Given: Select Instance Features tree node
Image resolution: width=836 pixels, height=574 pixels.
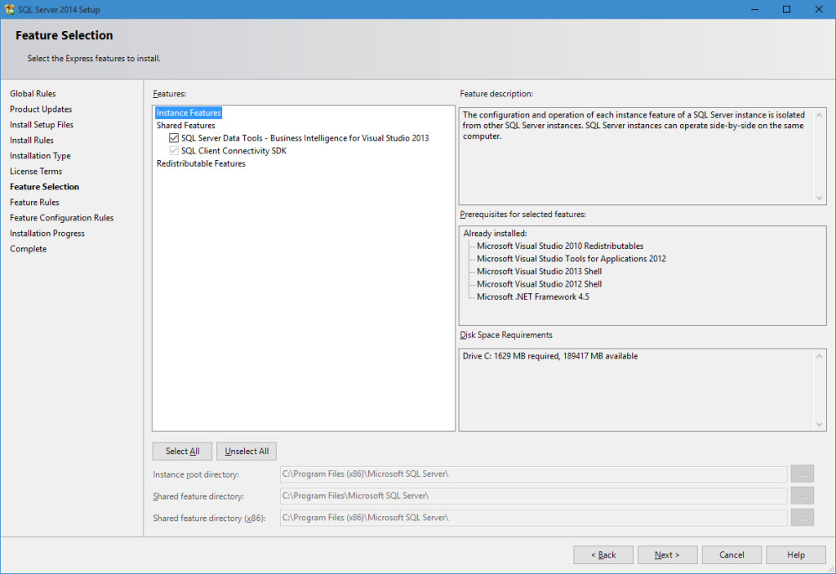Looking at the screenshot, I should pos(189,113).
